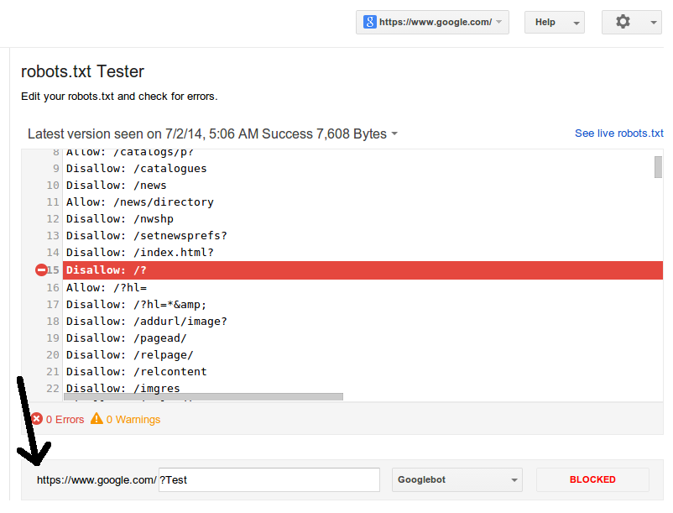Viewport: 673px width, 513px height.
Task: Open the Googlebot user-agent dropdown
Action: click(x=456, y=479)
